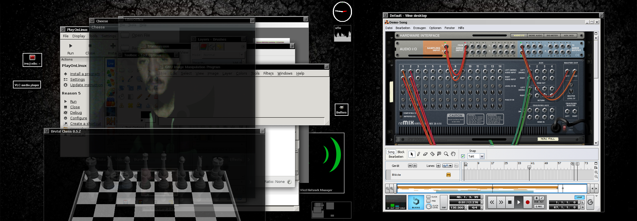This screenshot has height=221, width=637.
Task: Open the Optionen menu in Reason
Action: 435,28
